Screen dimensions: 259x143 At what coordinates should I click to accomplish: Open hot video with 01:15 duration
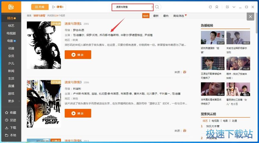pos(213,63)
